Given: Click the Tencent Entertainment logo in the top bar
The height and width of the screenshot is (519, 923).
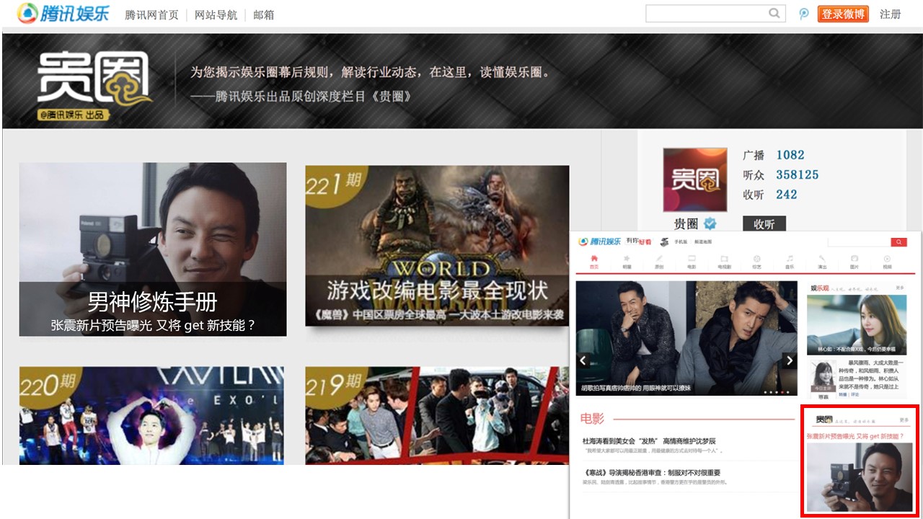Looking at the screenshot, I should pyautogui.click(x=63, y=14).
